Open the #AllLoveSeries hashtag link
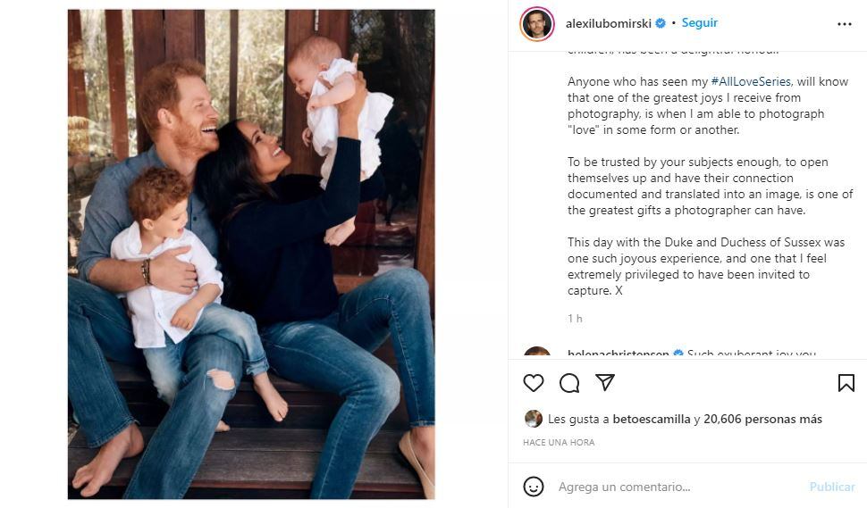This screenshot has height=508, width=867. [751, 81]
